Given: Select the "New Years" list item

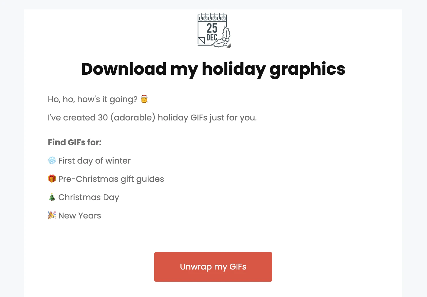Looking at the screenshot, I should [80, 216].
